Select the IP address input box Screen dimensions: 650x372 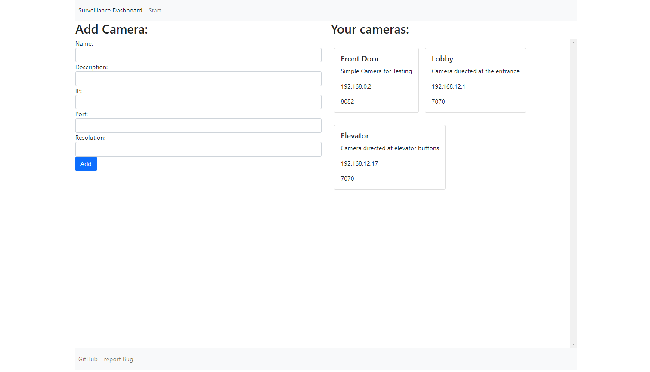coord(198,102)
